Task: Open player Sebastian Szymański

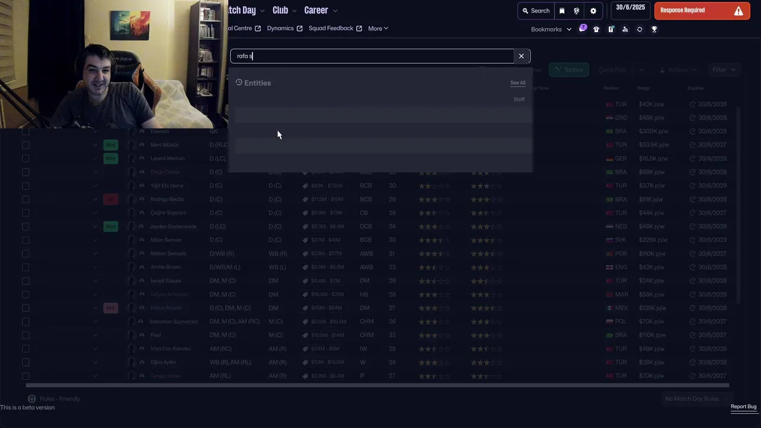Action: pos(174,322)
